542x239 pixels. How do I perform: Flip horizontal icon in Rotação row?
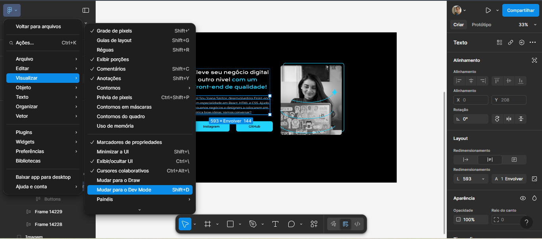509,119
